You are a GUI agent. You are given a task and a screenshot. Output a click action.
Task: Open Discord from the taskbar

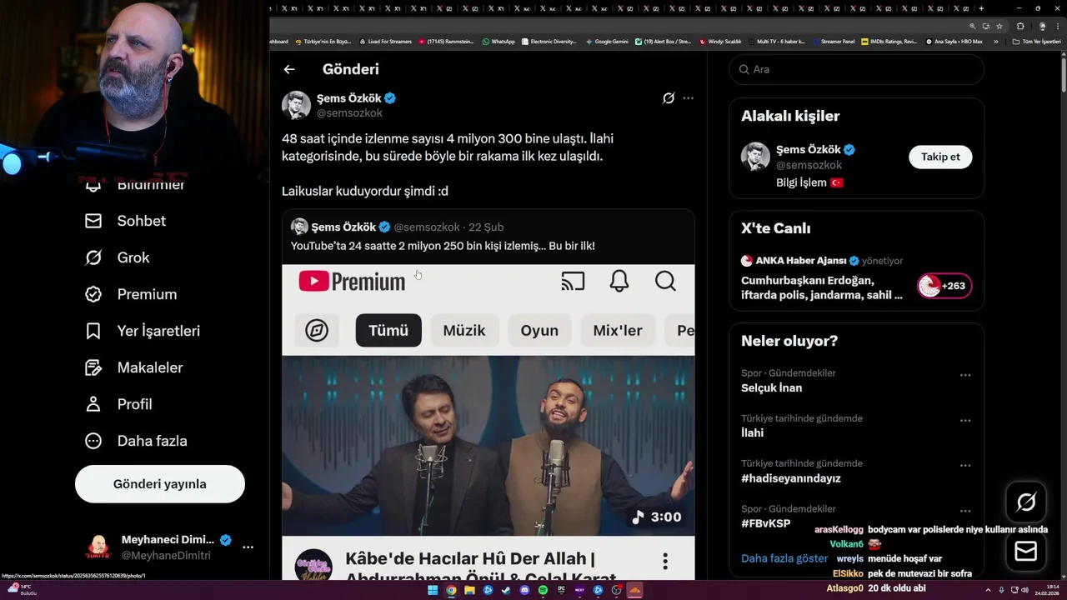pyautogui.click(x=524, y=590)
